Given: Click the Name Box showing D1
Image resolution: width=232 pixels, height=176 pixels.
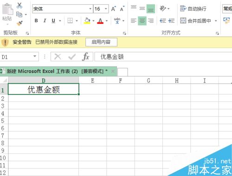Looking at the screenshot, I should click(16, 57).
